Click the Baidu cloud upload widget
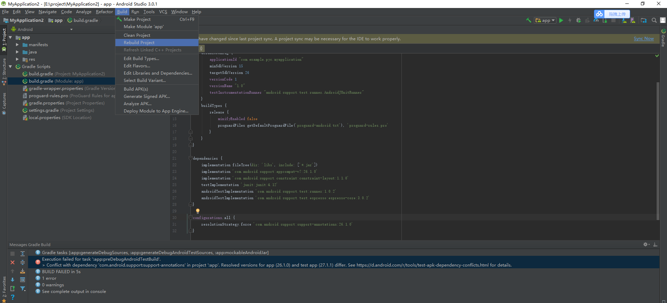This screenshot has height=303, width=667. click(x=612, y=14)
